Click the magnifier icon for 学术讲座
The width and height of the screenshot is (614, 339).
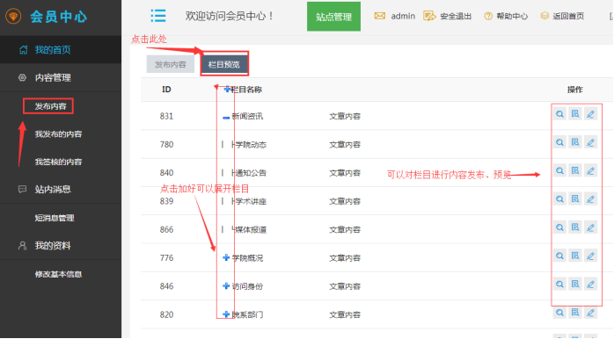560,199
